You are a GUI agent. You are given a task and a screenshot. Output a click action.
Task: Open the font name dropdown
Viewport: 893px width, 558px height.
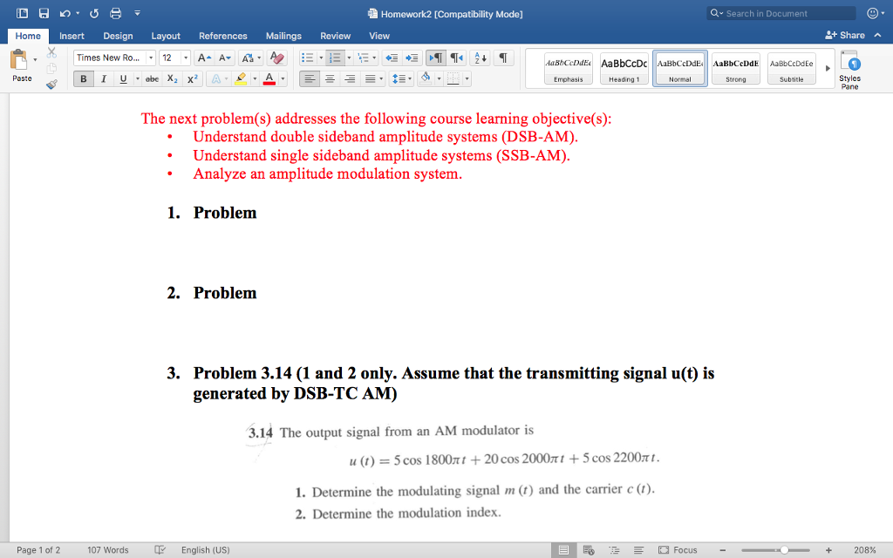pos(151,58)
